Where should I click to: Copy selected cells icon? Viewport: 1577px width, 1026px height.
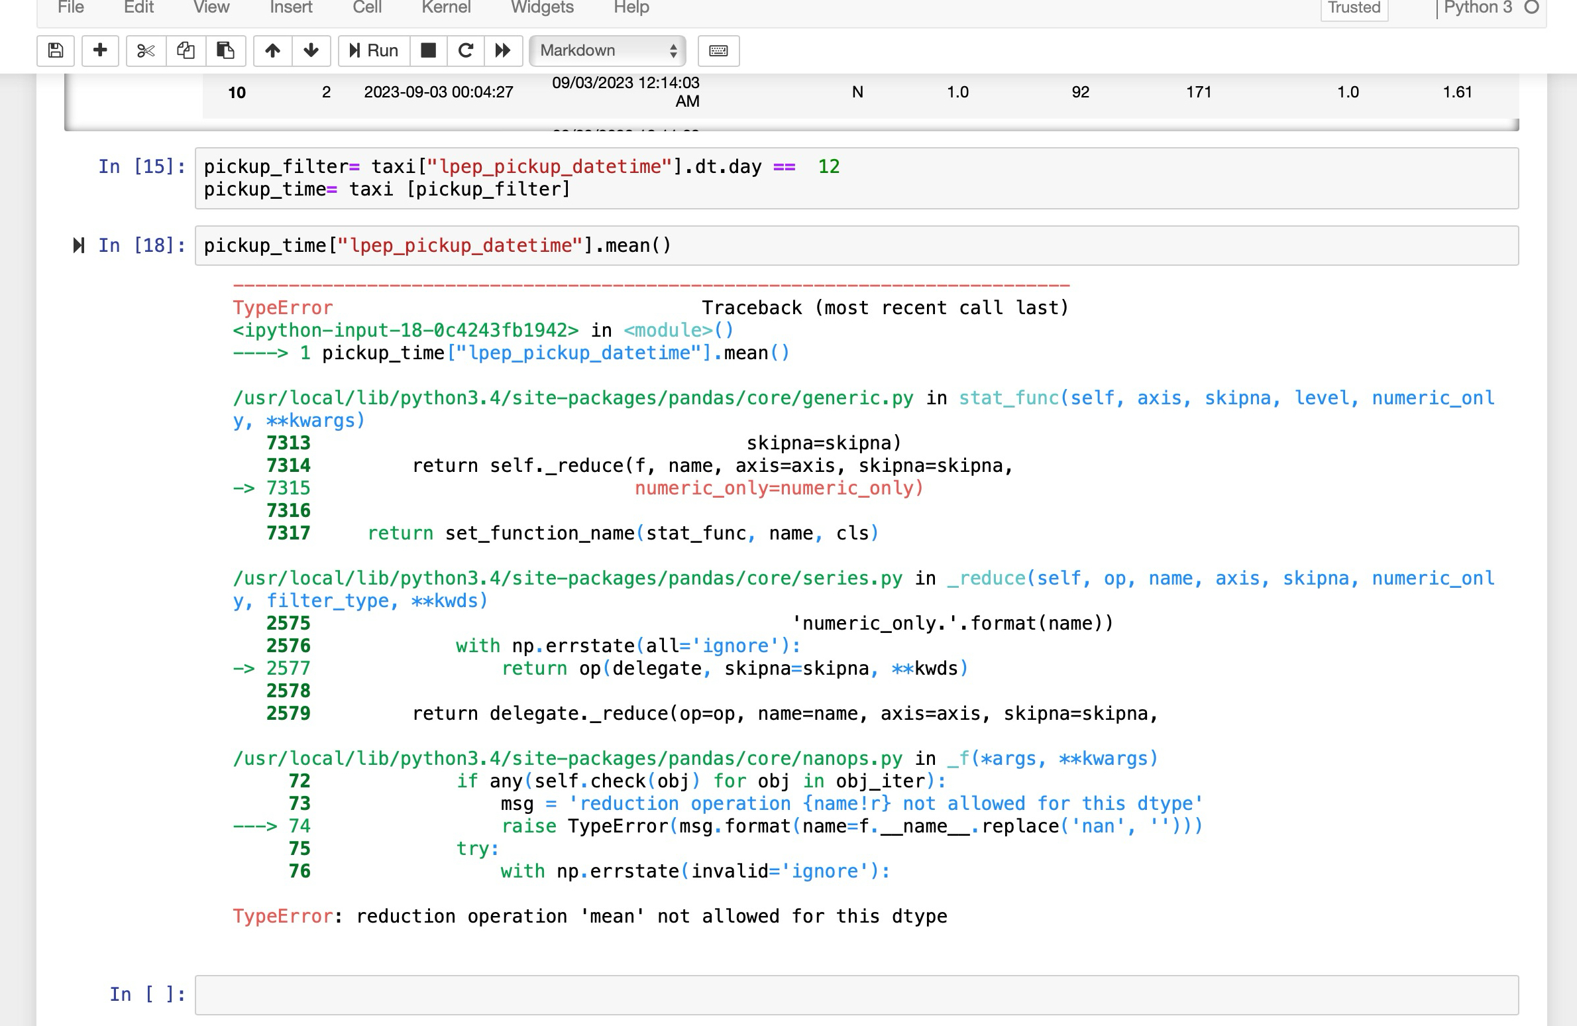186,50
